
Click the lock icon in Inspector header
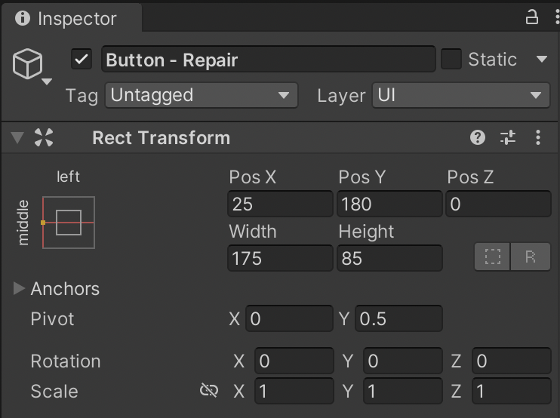[x=532, y=17]
